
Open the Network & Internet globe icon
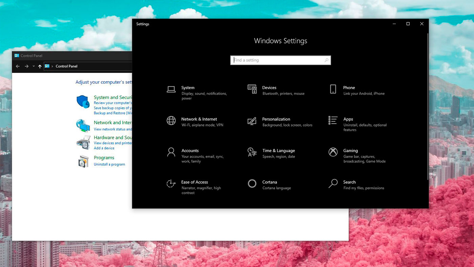pos(171,121)
